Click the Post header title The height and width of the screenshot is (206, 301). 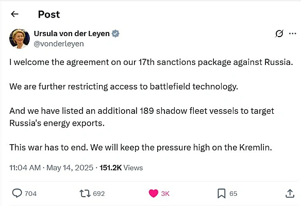(x=49, y=14)
